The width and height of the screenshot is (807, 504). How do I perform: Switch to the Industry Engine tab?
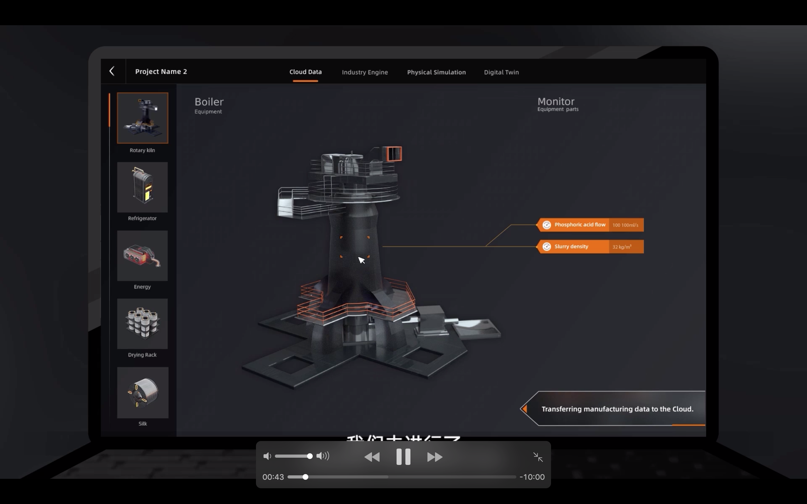365,72
